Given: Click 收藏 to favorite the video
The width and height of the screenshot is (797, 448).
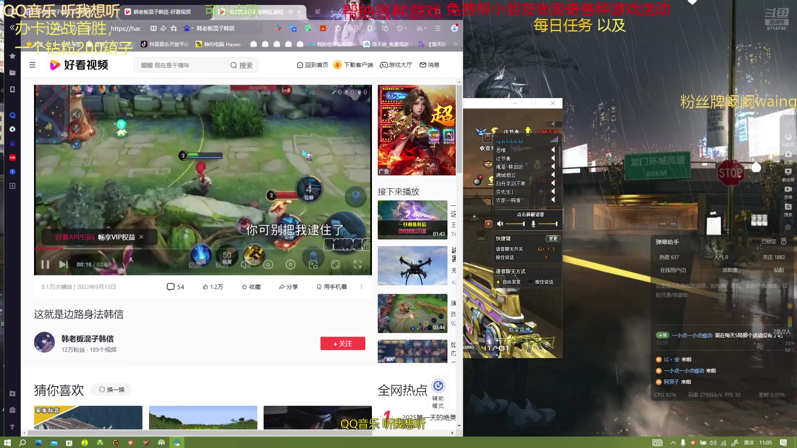Looking at the screenshot, I should coord(251,287).
